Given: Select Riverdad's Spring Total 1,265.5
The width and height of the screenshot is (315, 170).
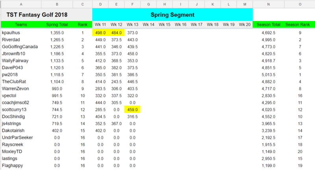Looking at the screenshot, I should click(x=57, y=40).
